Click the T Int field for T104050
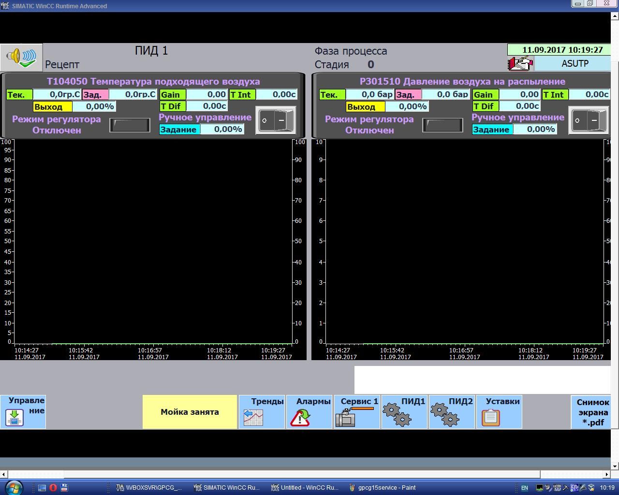619x495 pixels. 276,95
